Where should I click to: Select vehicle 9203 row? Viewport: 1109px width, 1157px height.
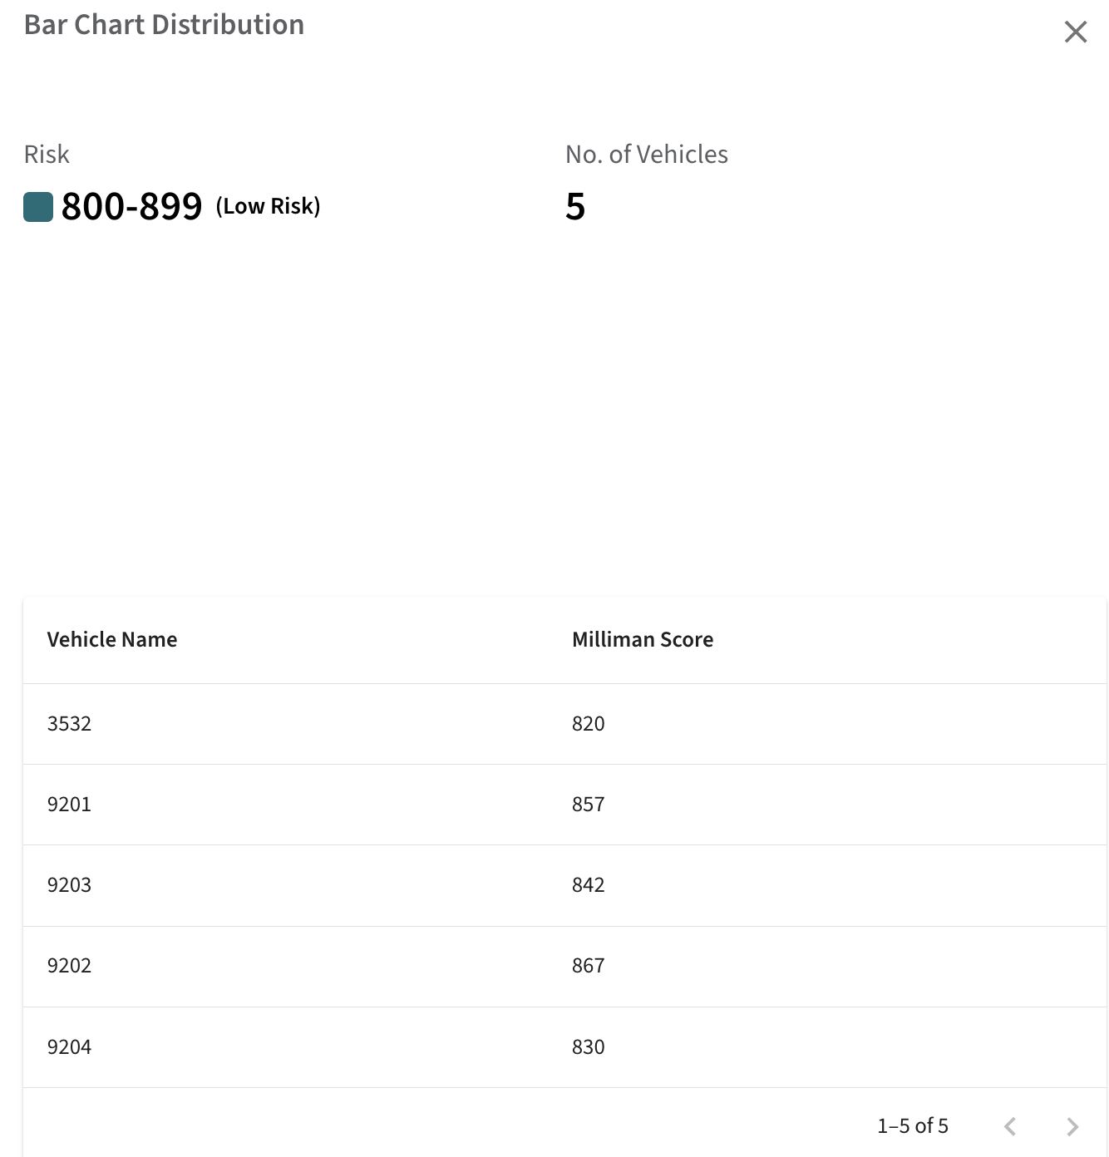(564, 885)
